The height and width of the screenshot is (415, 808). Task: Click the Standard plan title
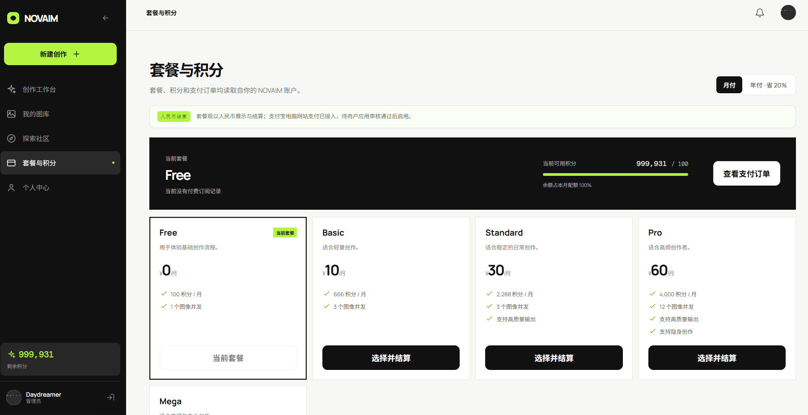click(x=504, y=232)
